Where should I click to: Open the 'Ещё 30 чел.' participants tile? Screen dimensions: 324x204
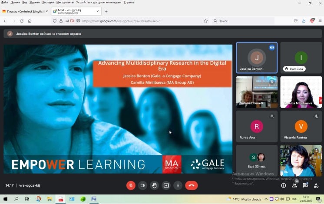[x=257, y=161]
